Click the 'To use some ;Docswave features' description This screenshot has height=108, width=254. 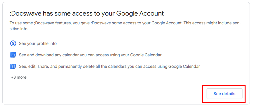(126, 26)
